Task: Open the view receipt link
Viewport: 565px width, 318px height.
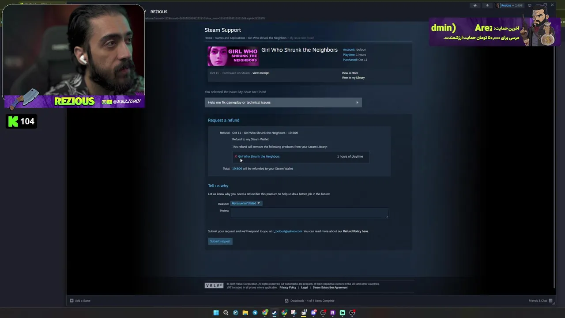Action: pyautogui.click(x=260, y=73)
